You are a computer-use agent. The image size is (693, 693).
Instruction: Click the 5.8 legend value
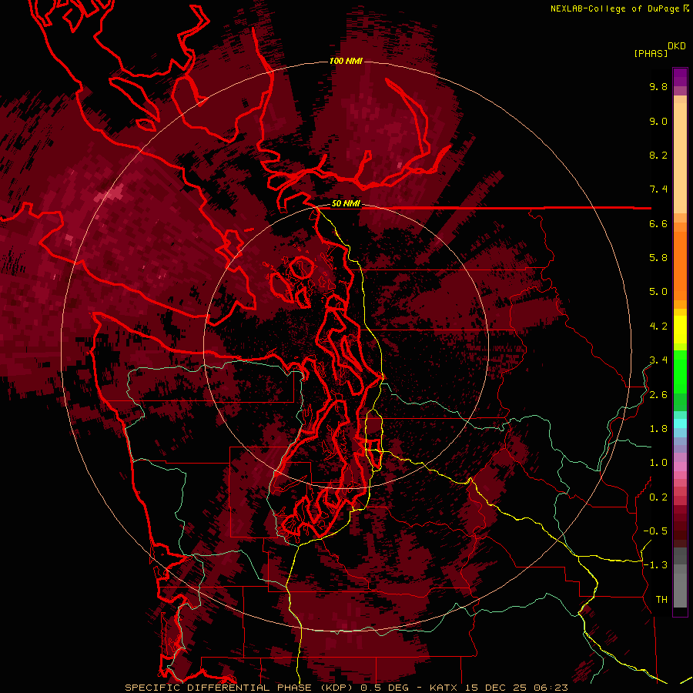coord(658,258)
